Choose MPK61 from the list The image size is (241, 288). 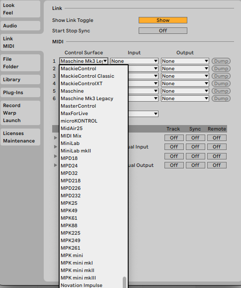click(93, 218)
